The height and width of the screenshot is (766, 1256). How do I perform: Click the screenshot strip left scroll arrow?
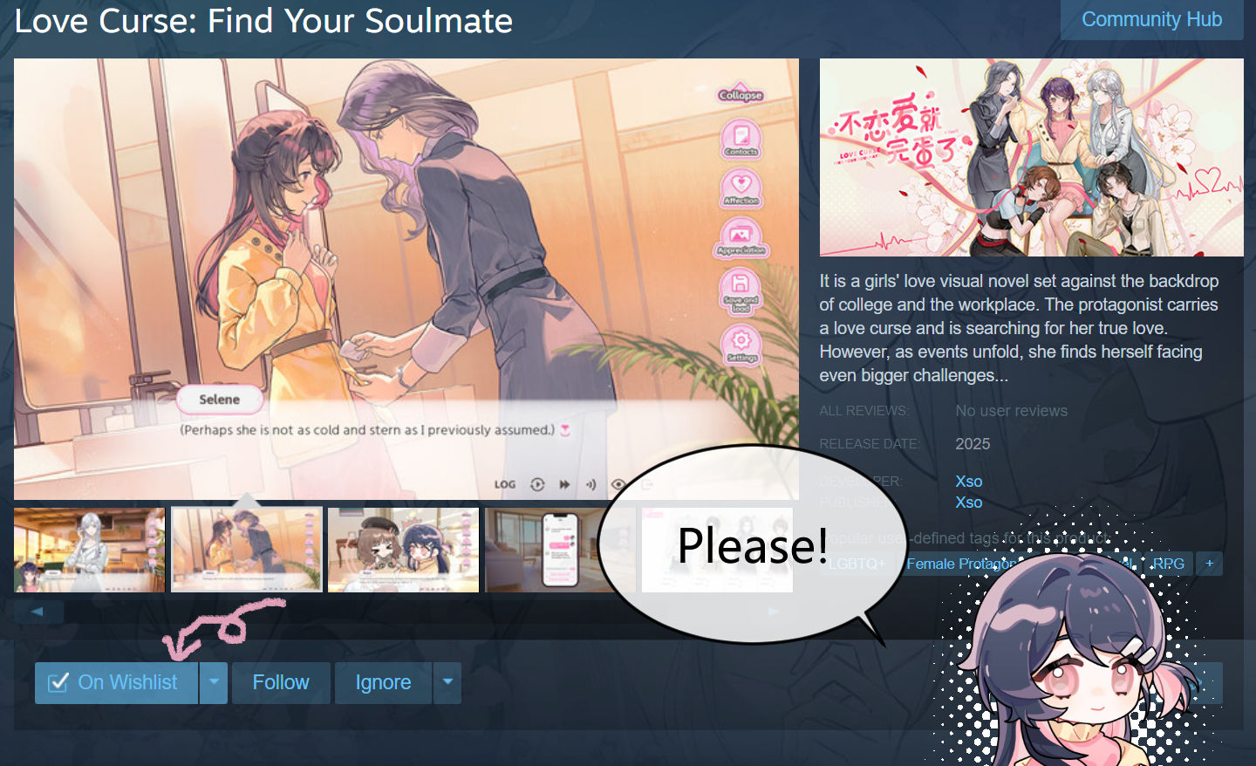click(38, 612)
